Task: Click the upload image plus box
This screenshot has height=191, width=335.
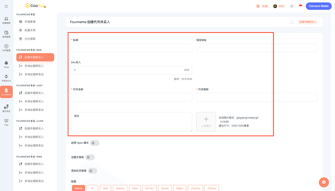Action: pos(206,122)
